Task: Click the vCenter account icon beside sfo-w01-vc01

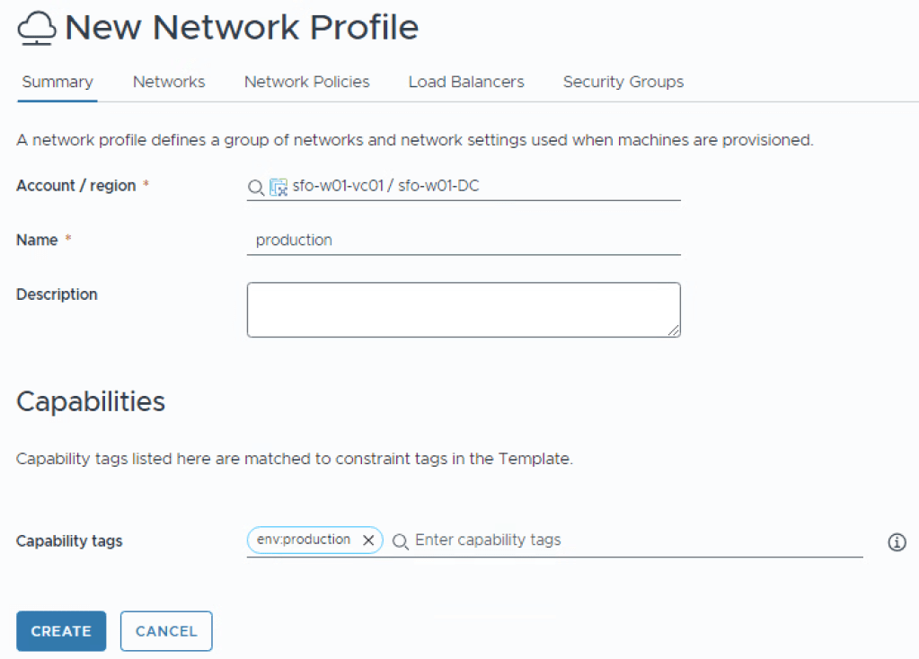Action: [278, 187]
